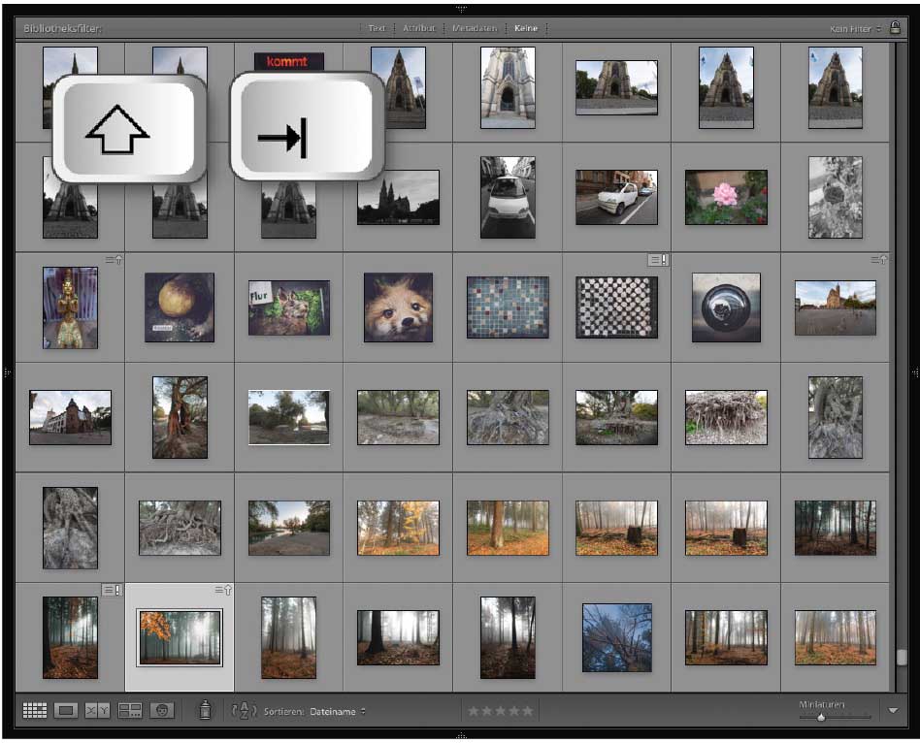Image resolution: width=920 pixels, height=743 pixels.
Task: Open the Survey view icon
Action: [x=130, y=711]
